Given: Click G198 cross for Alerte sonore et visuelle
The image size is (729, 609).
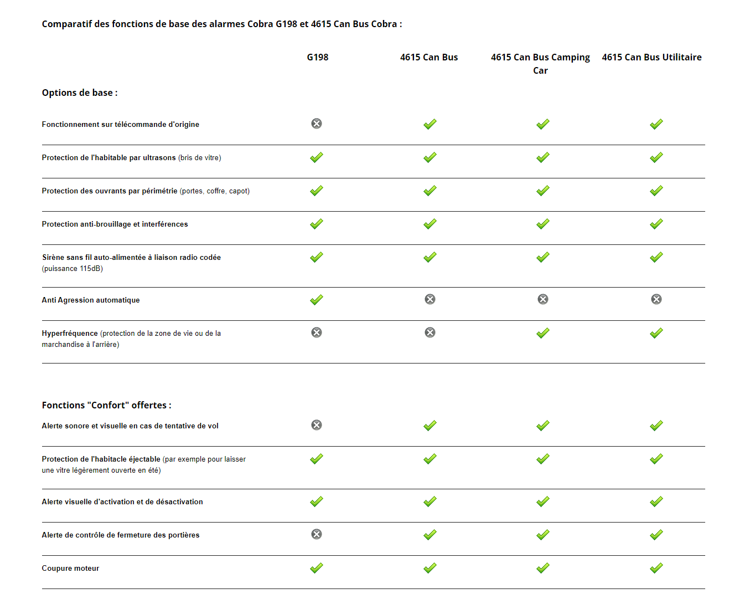Looking at the screenshot, I should (x=317, y=425).
